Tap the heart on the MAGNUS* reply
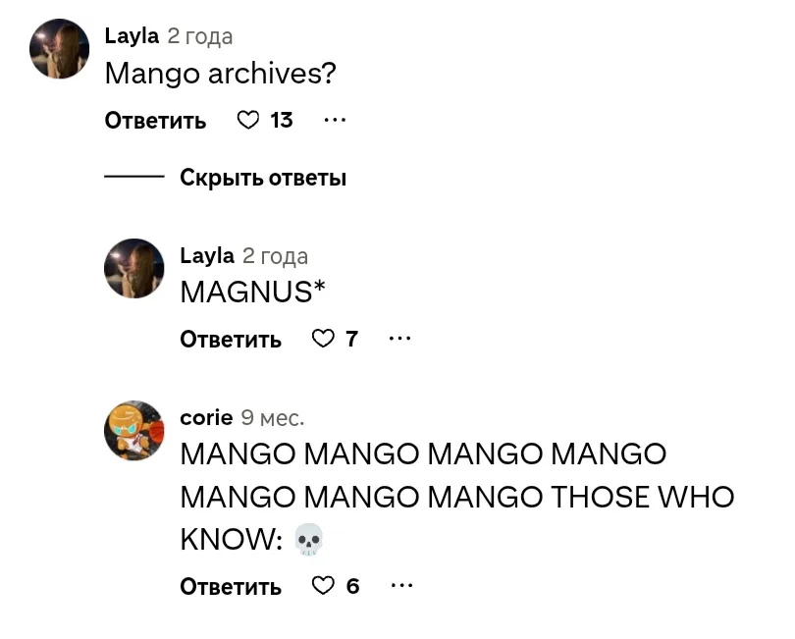This screenshot has width=795, height=639. [x=323, y=339]
